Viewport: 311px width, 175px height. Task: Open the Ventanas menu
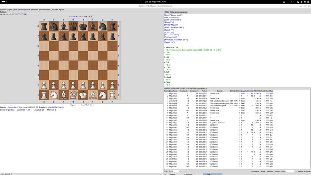click(x=35, y=10)
